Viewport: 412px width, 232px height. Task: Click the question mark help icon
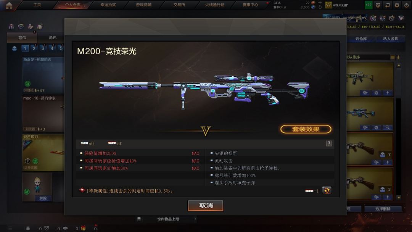pyautogui.click(x=329, y=143)
